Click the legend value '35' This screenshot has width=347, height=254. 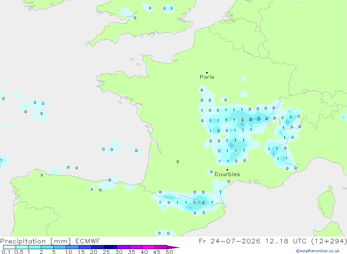tap(132, 252)
